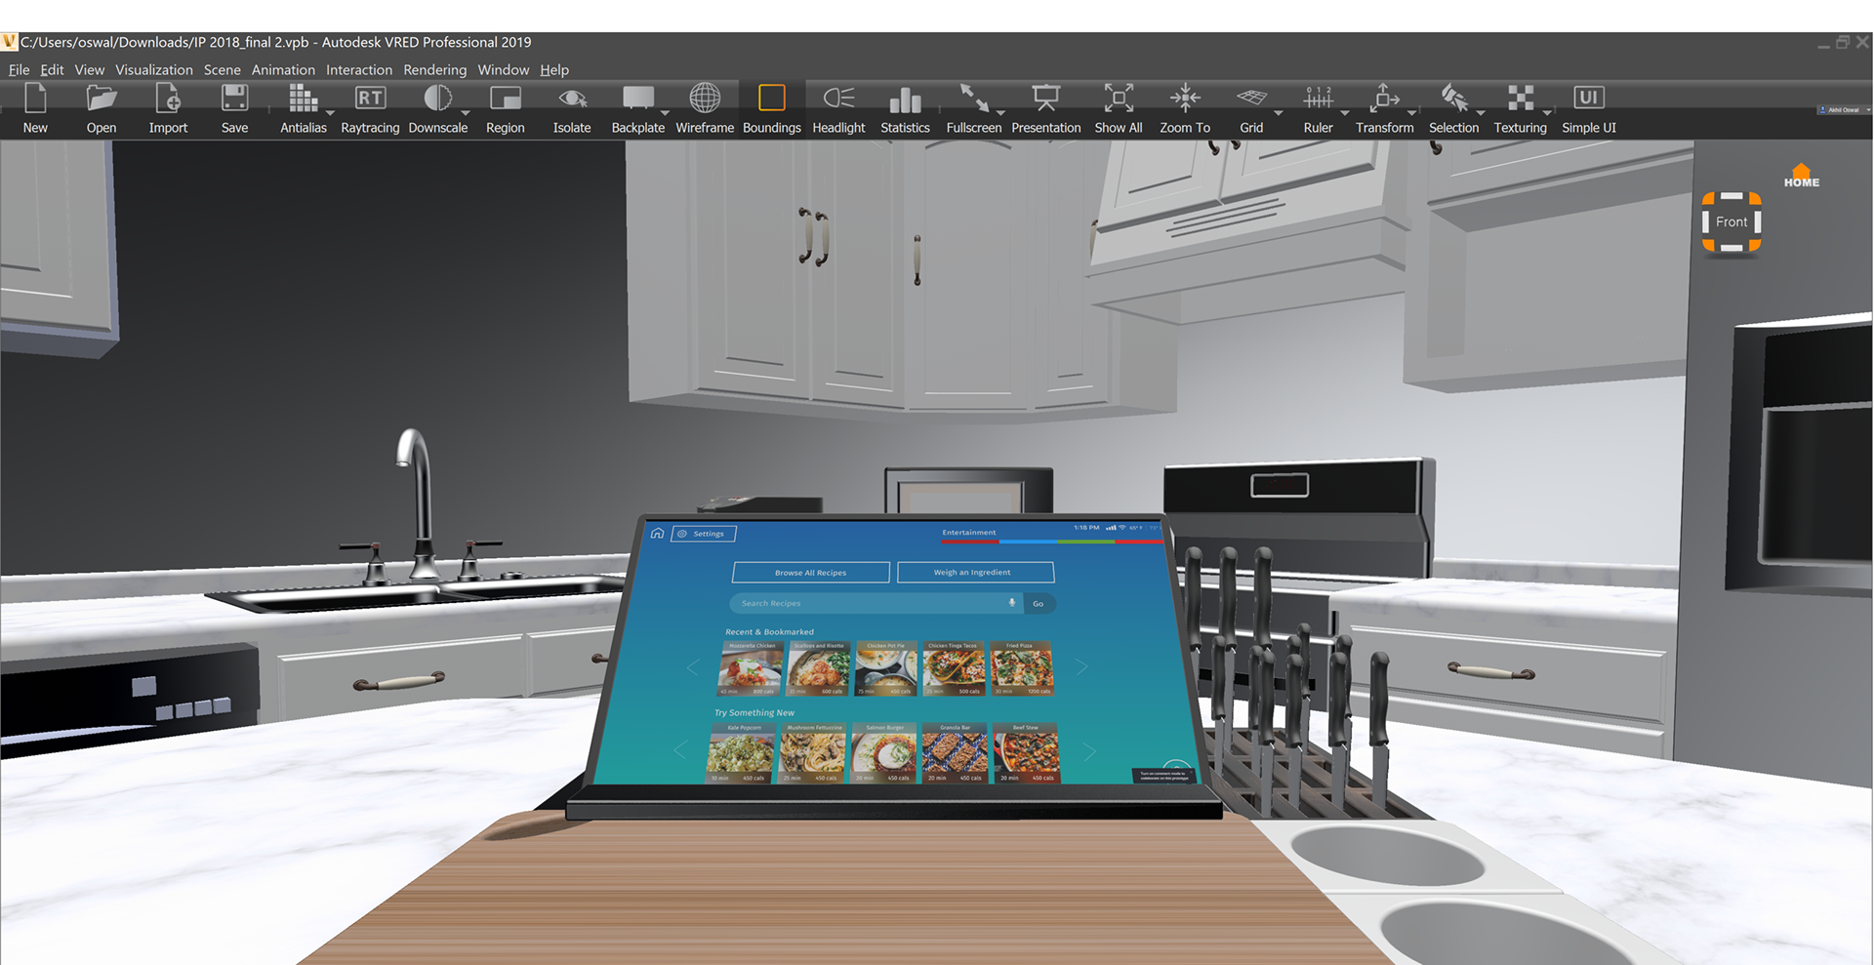The width and height of the screenshot is (1874, 965).
Task: Select the Kale Popcorn recipe thumbnail
Action: coord(742,752)
